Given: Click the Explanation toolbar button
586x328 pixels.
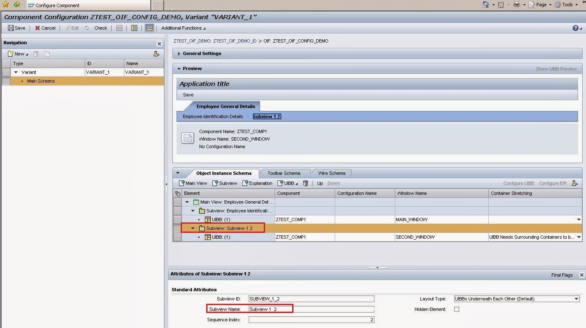Looking at the screenshot, I should [x=258, y=183].
